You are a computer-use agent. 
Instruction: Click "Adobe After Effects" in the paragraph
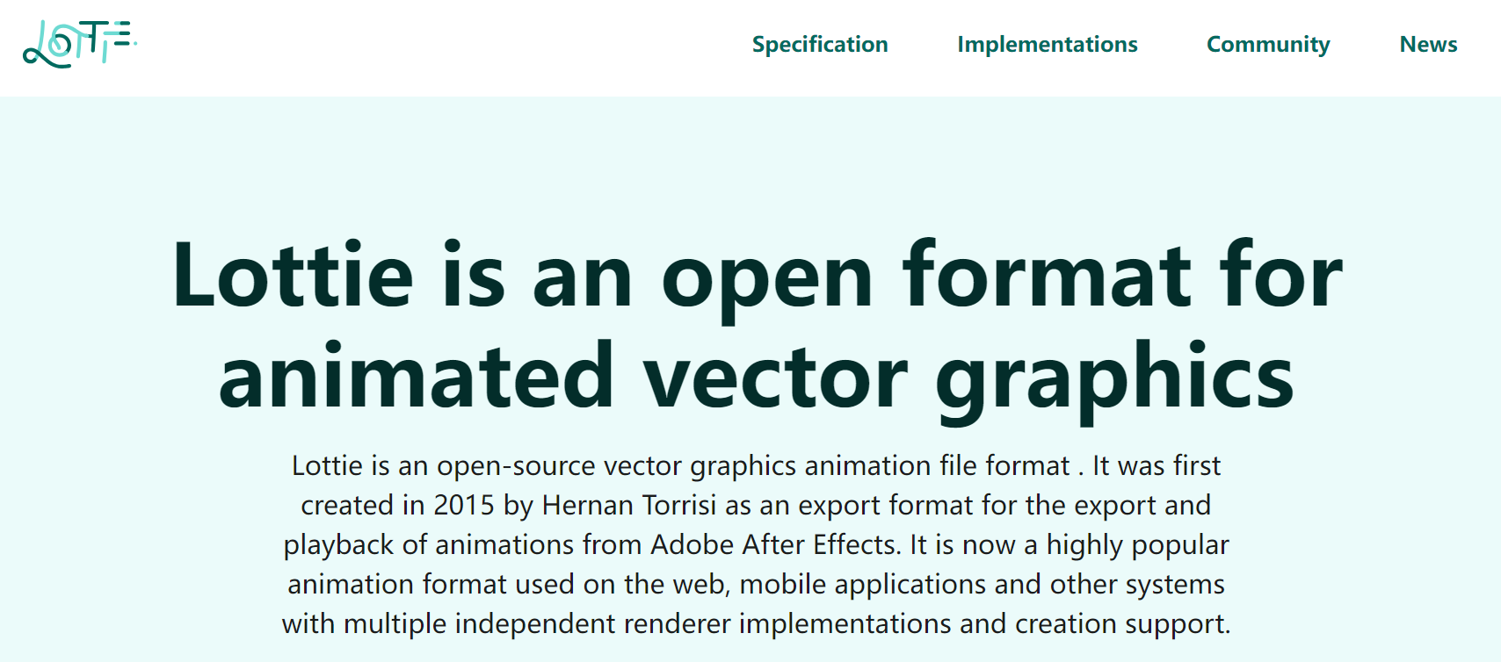click(775, 545)
